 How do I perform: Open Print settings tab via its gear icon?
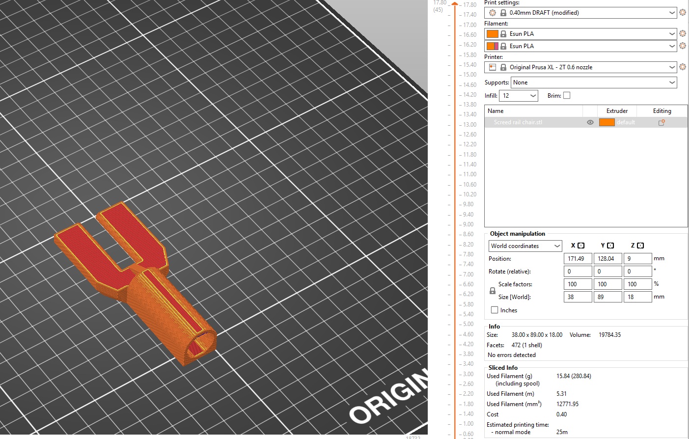(683, 13)
